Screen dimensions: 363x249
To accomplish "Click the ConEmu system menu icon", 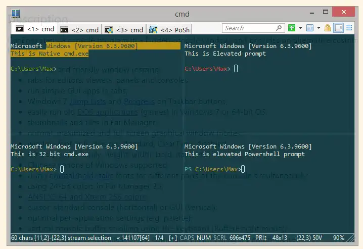I will point(16,14).
